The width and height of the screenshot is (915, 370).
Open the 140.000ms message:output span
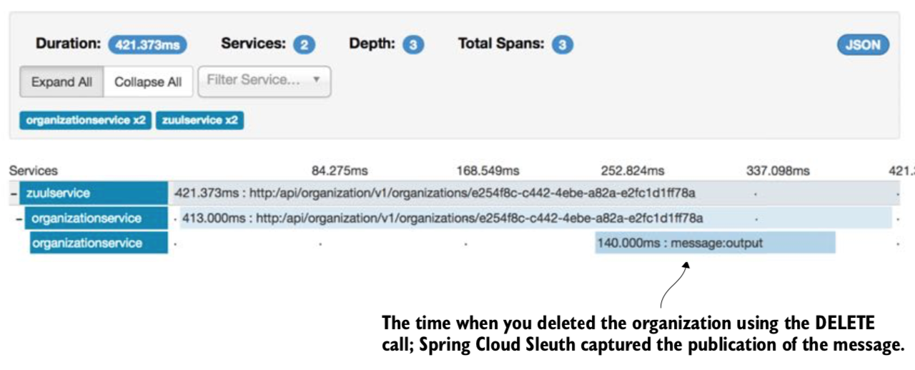(715, 243)
